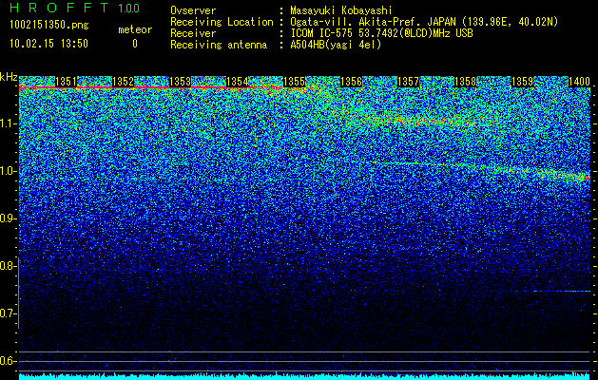Choose the 1358 time marker
Screen dimensions: 598x380
pos(465,82)
